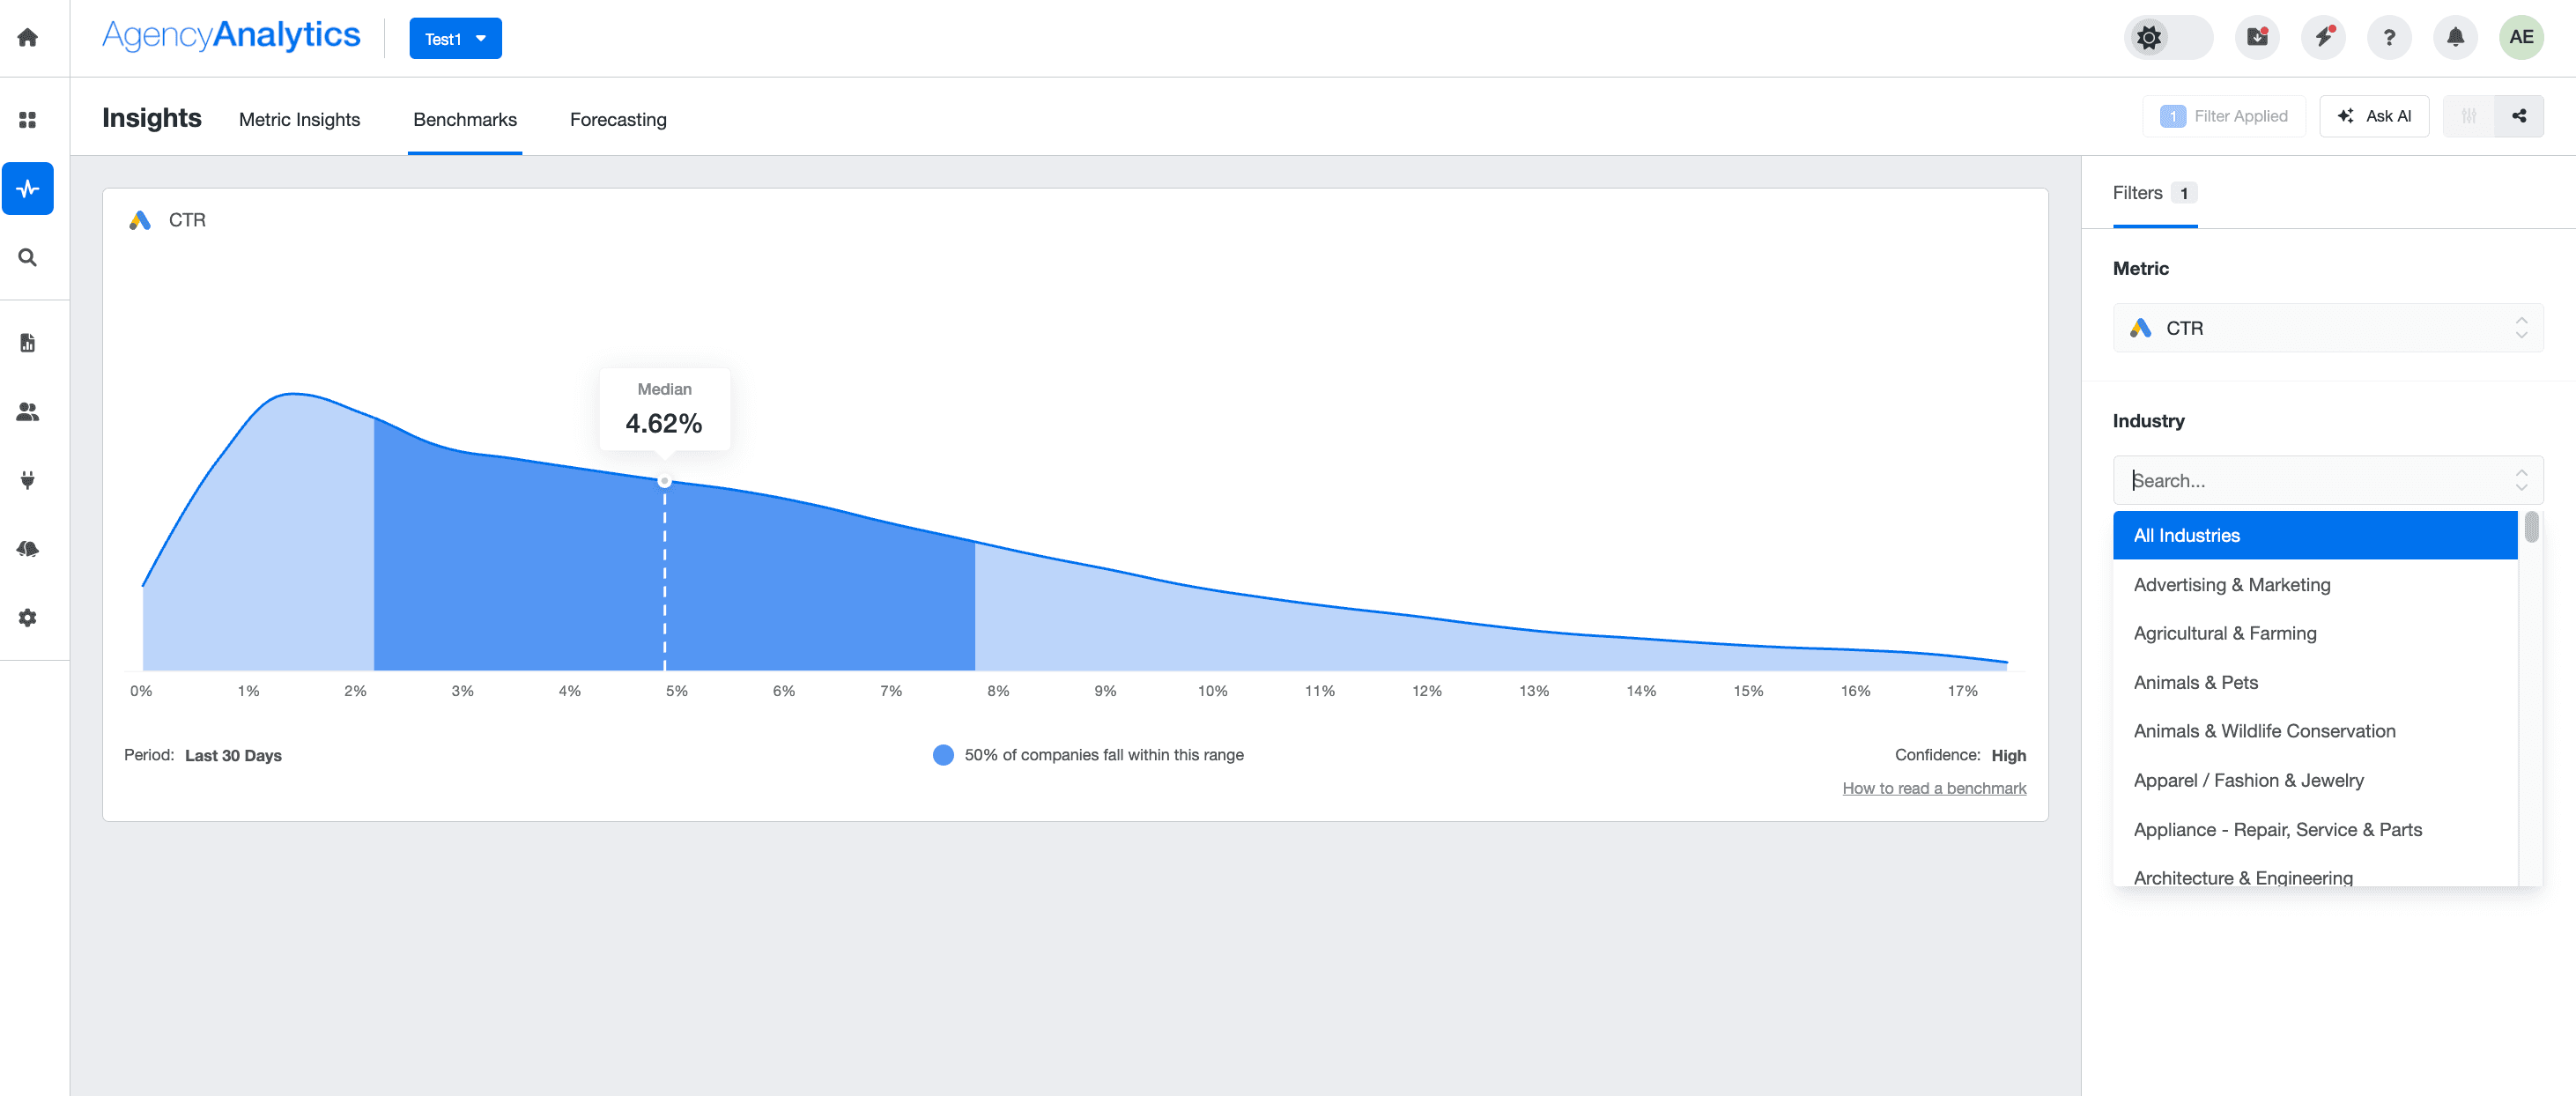Click the median marker on the chart
The image size is (2576, 1096).
coord(664,481)
